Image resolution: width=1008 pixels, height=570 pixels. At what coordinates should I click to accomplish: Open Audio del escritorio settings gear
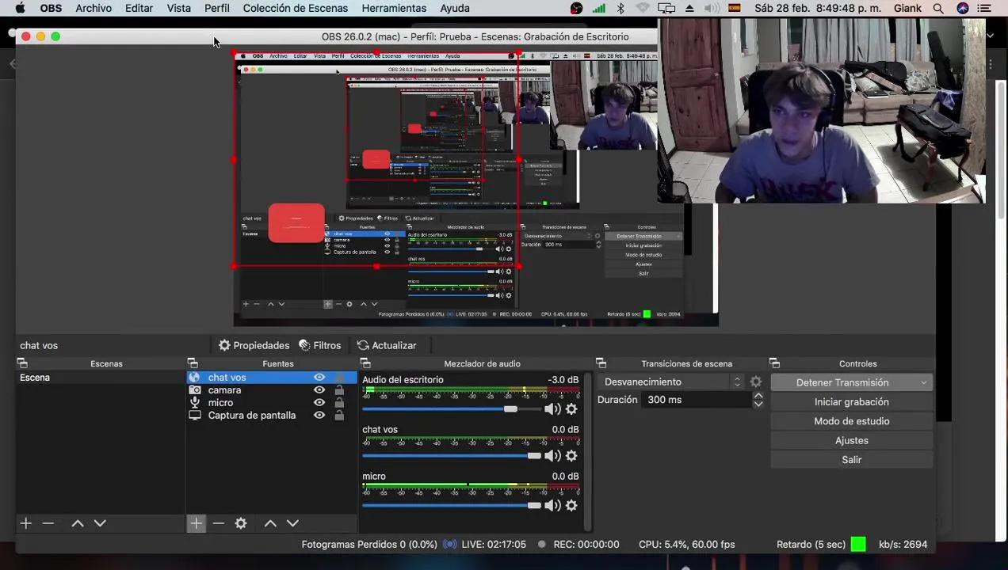point(571,409)
